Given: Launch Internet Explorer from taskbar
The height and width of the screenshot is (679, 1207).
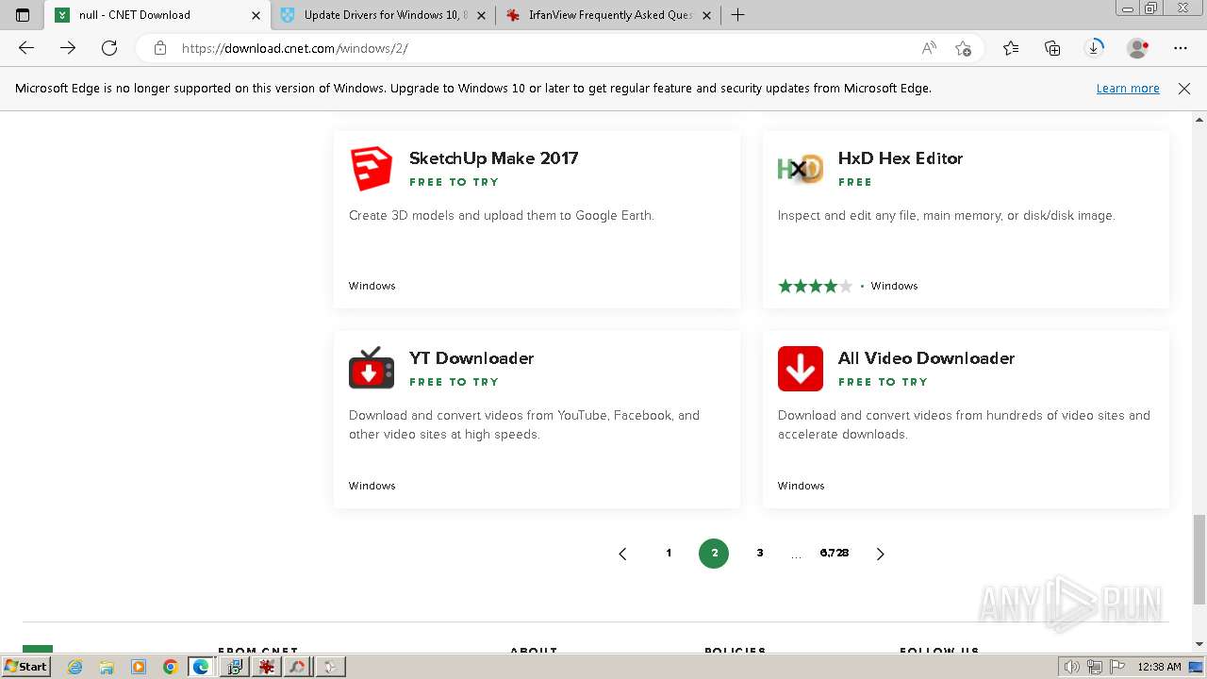Looking at the screenshot, I should click(x=74, y=667).
